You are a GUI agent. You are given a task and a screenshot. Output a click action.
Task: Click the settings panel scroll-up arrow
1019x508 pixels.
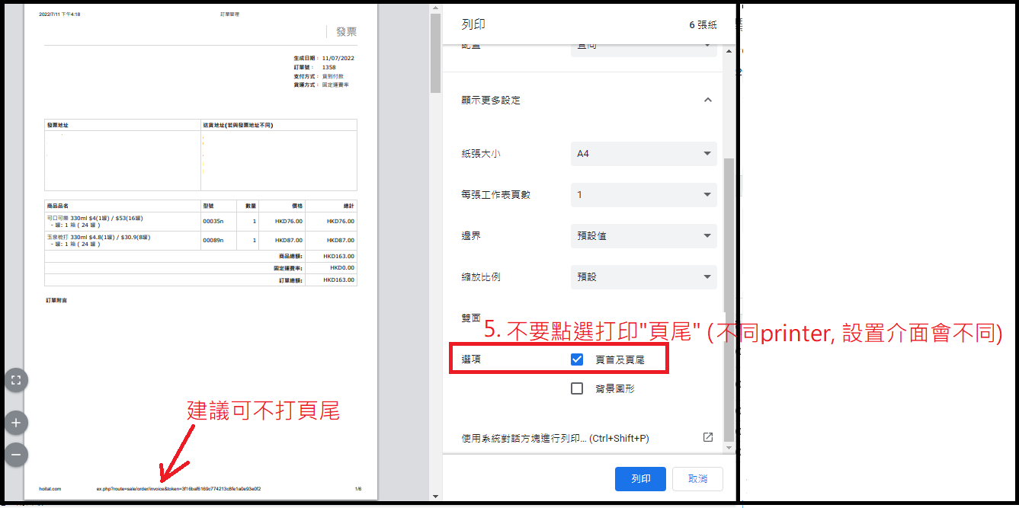click(729, 51)
